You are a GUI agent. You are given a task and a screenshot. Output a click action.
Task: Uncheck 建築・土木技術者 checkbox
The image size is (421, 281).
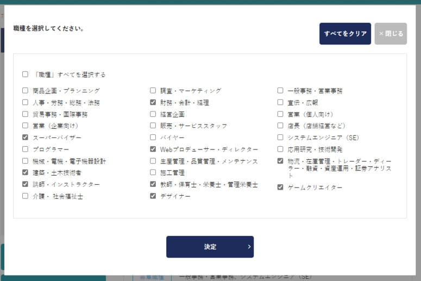pos(25,172)
